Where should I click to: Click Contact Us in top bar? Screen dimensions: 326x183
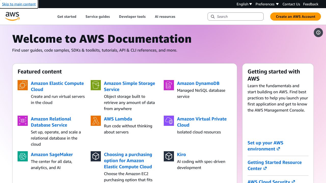point(291,4)
